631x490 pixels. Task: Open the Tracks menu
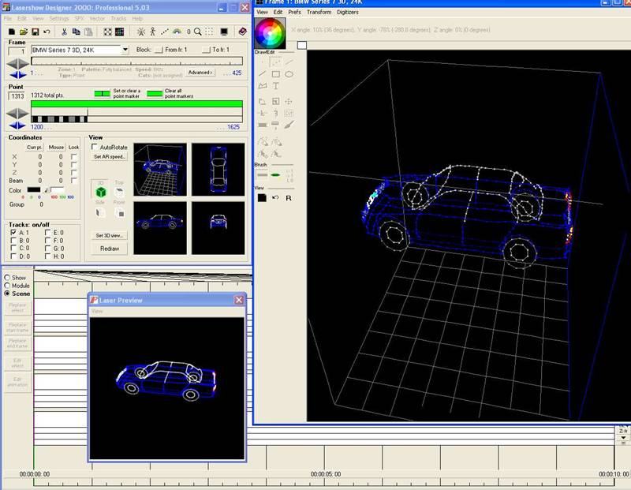click(118, 18)
